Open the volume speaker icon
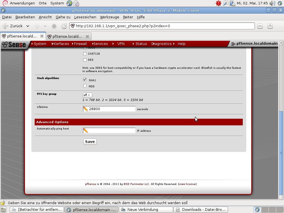The width and height of the screenshot is (284, 213). (x=272, y=3)
